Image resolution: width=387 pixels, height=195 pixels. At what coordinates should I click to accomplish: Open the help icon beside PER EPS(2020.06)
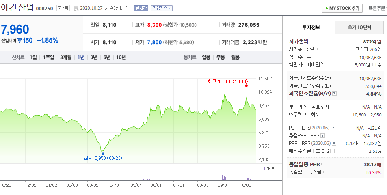(x=333, y=128)
